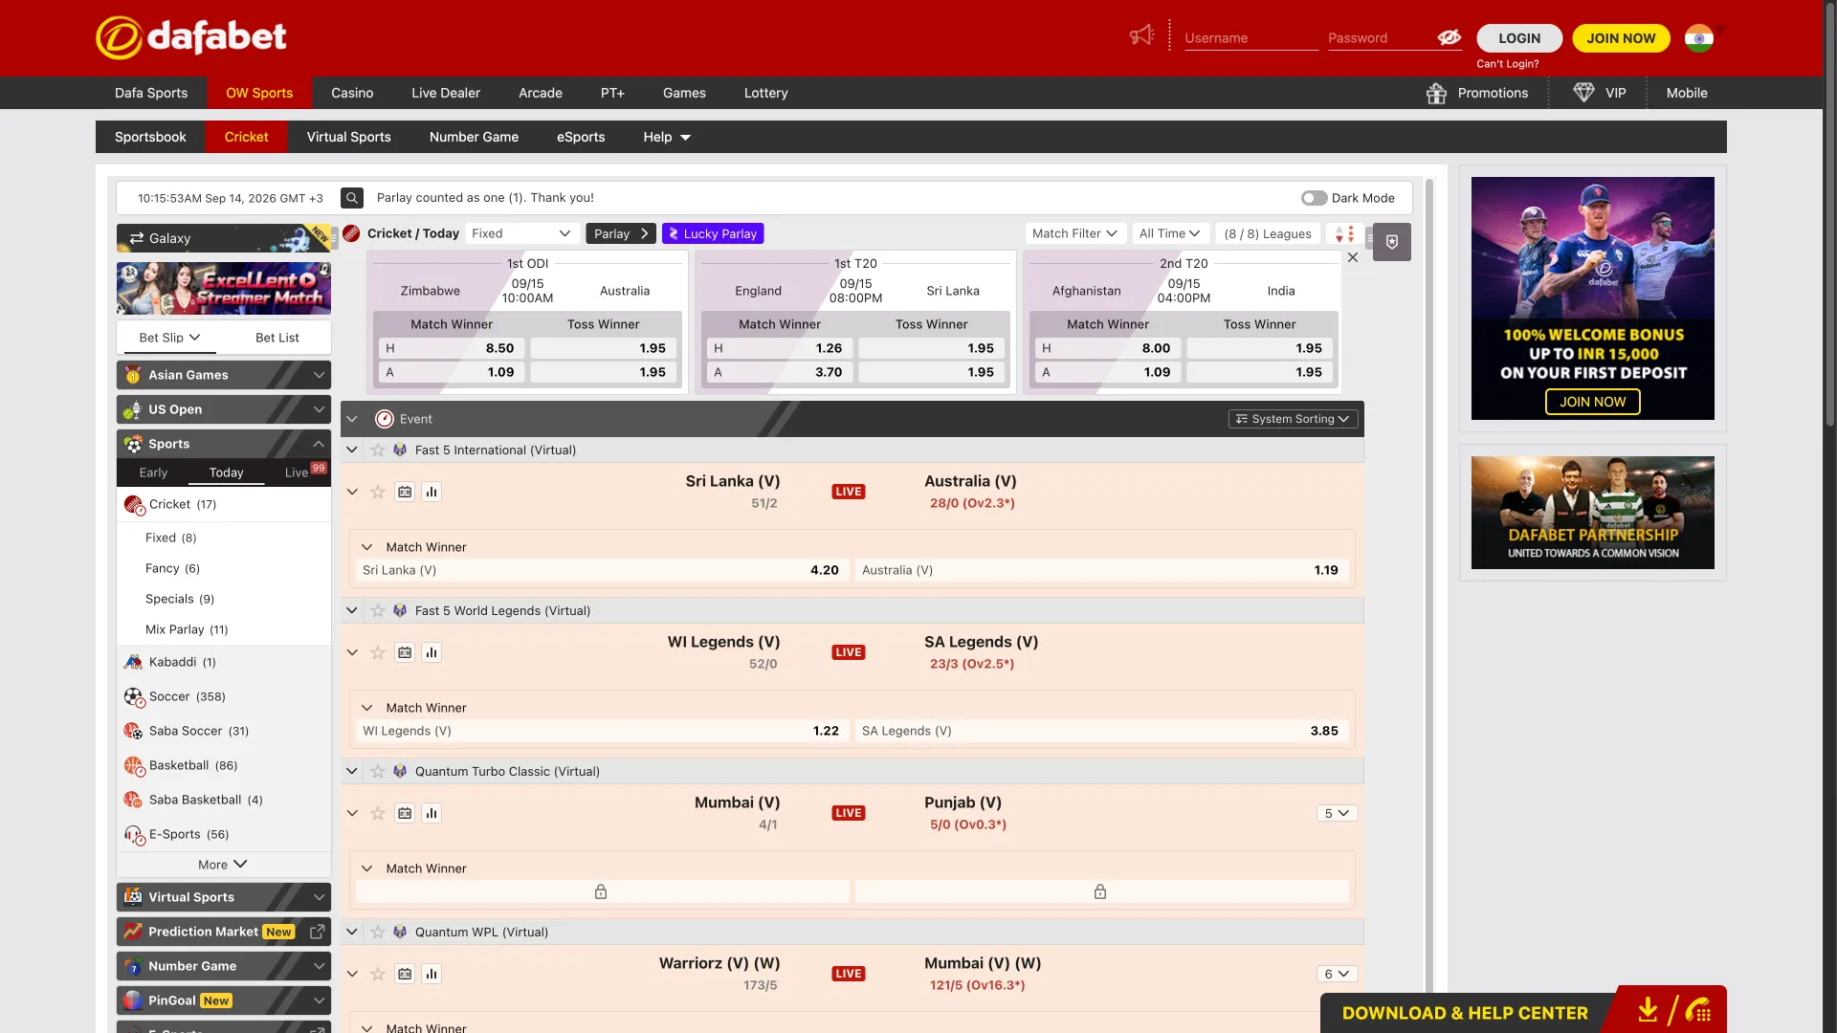The width and height of the screenshot is (1837, 1033).
Task: Open the bookmark panel icon
Action: coord(1392,242)
